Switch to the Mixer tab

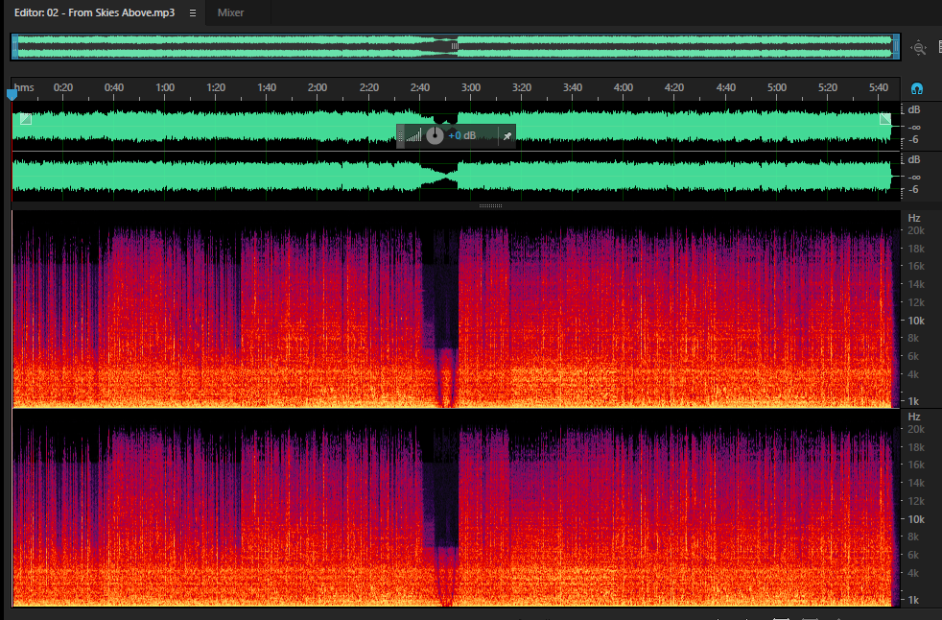[230, 12]
